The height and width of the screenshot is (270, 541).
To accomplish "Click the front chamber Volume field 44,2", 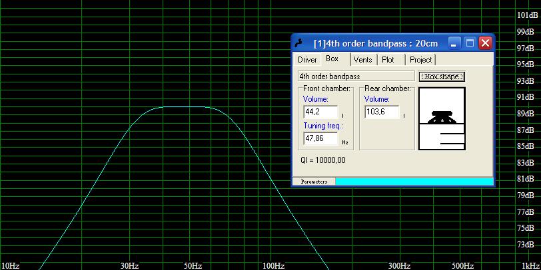I will pyautogui.click(x=321, y=112).
